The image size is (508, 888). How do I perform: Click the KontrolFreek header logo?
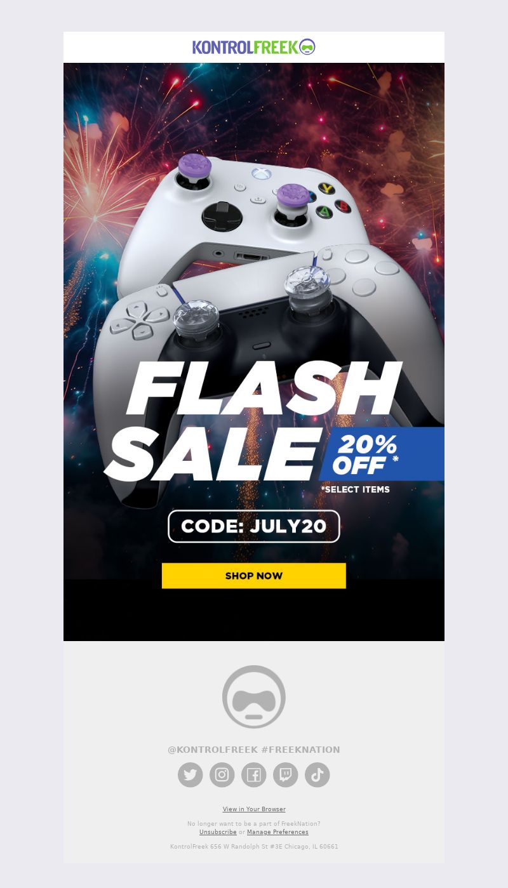point(254,47)
